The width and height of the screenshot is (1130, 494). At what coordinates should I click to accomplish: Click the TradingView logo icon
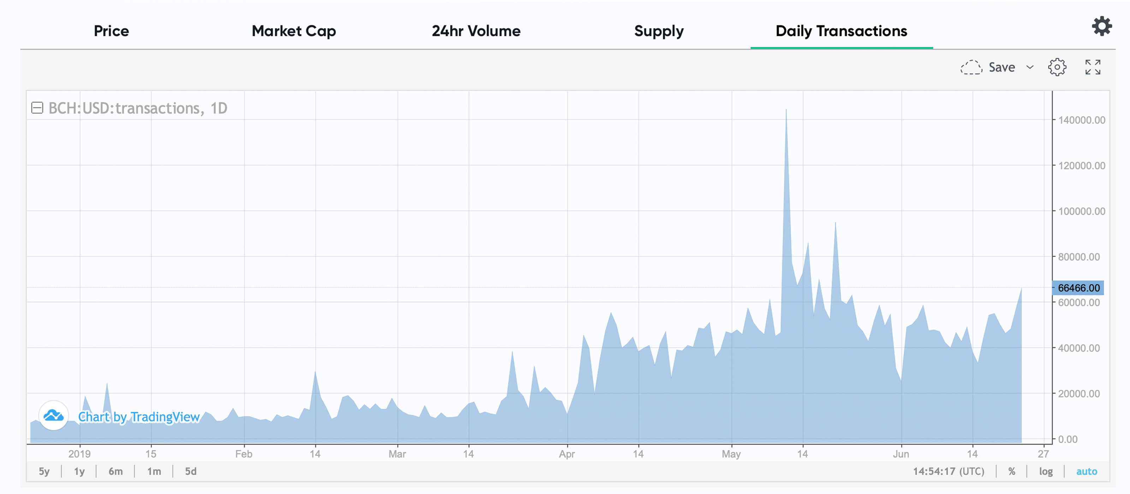tap(54, 415)
